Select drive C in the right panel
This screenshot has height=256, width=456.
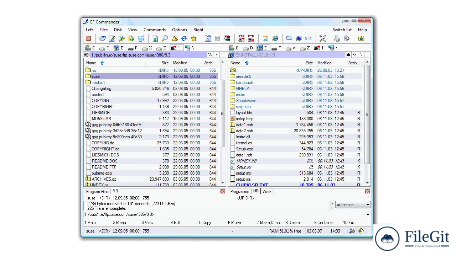[x=234, y=48]
